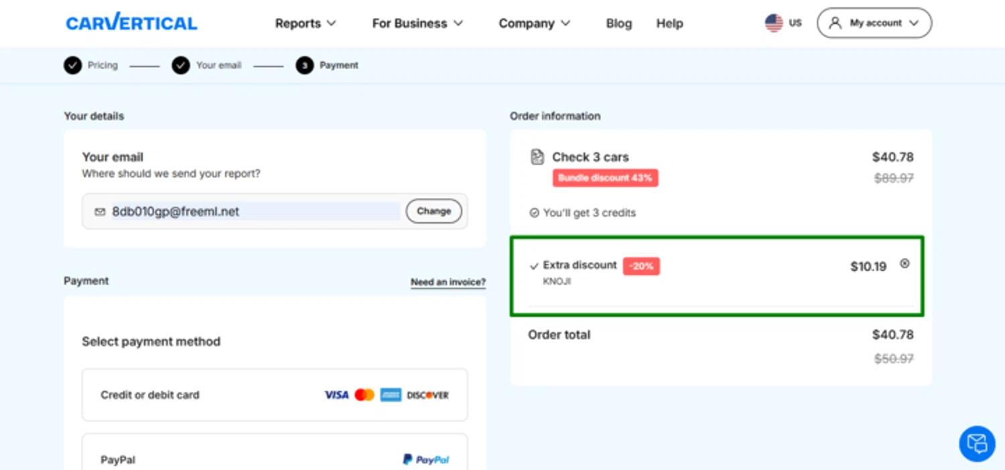
Task: Expand the For Business menu
Action: coord(417,23)
